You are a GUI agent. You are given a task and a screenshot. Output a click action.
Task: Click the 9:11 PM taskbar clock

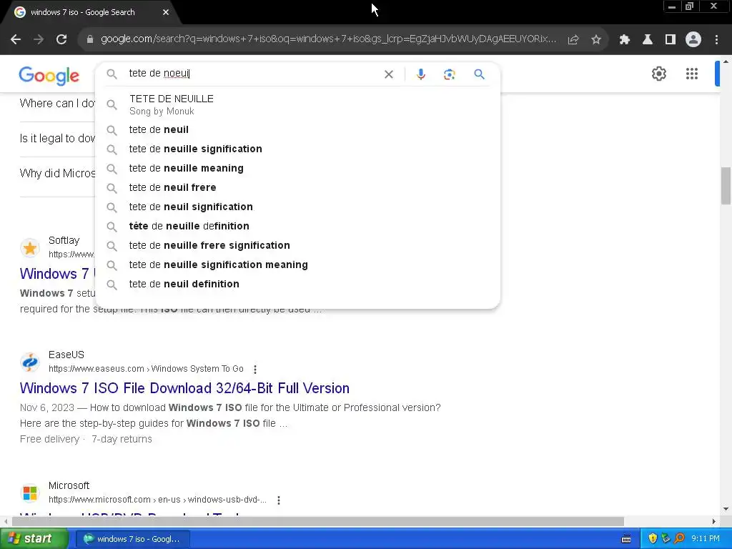(705, 539)
